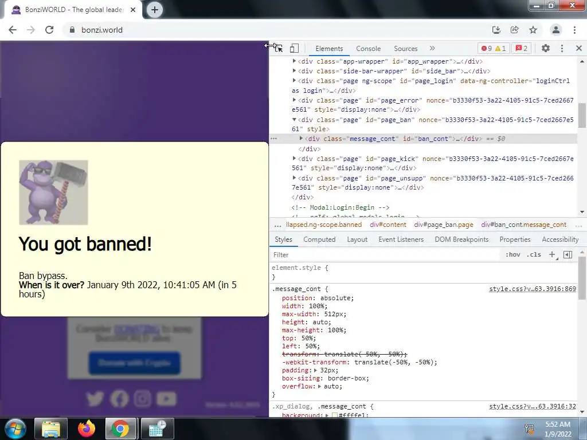This screenshot has width=587, height=440.
Task: Toggle the :hov element state button
Action: click(512, 254)
